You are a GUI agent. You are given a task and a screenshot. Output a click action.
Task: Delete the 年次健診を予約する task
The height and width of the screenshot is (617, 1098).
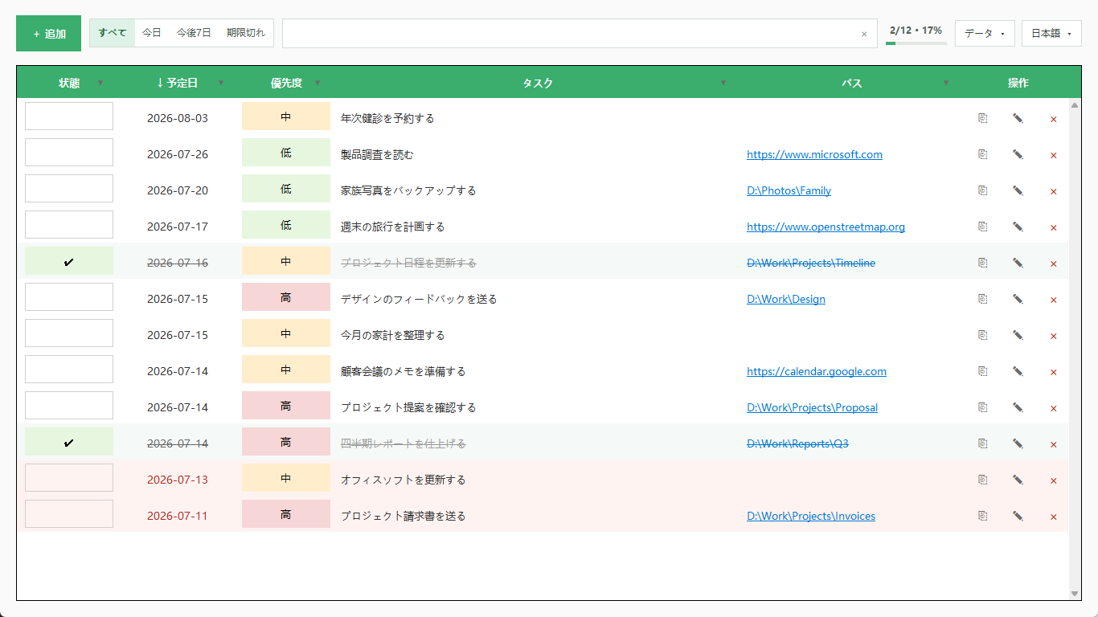tap(1053, 119)
